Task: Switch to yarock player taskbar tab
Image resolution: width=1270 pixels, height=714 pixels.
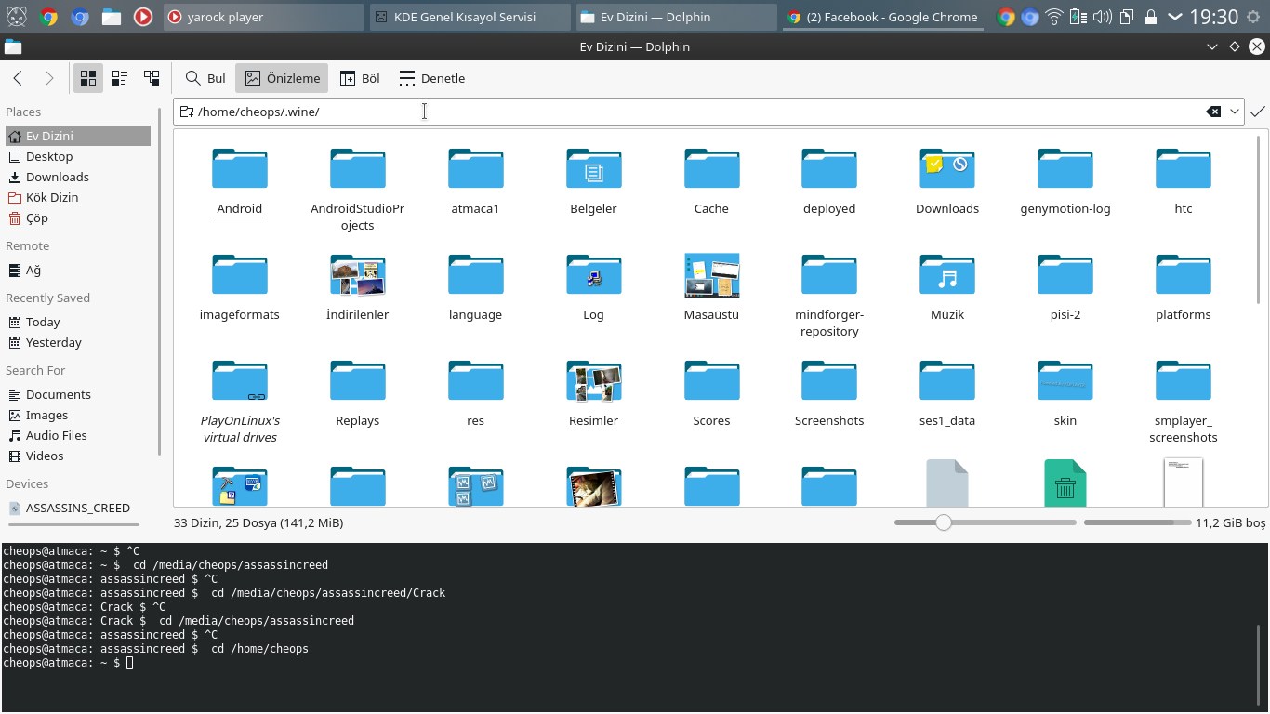Action: [263, 17]
